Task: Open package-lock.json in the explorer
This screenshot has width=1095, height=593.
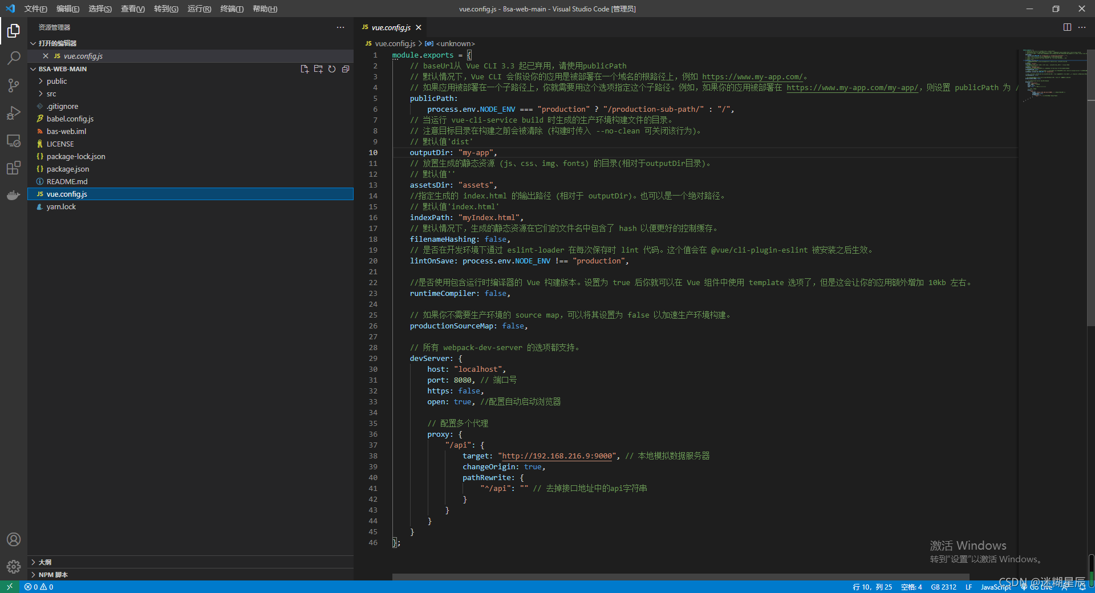Action: pyautogui.click(x=190, y=157)
